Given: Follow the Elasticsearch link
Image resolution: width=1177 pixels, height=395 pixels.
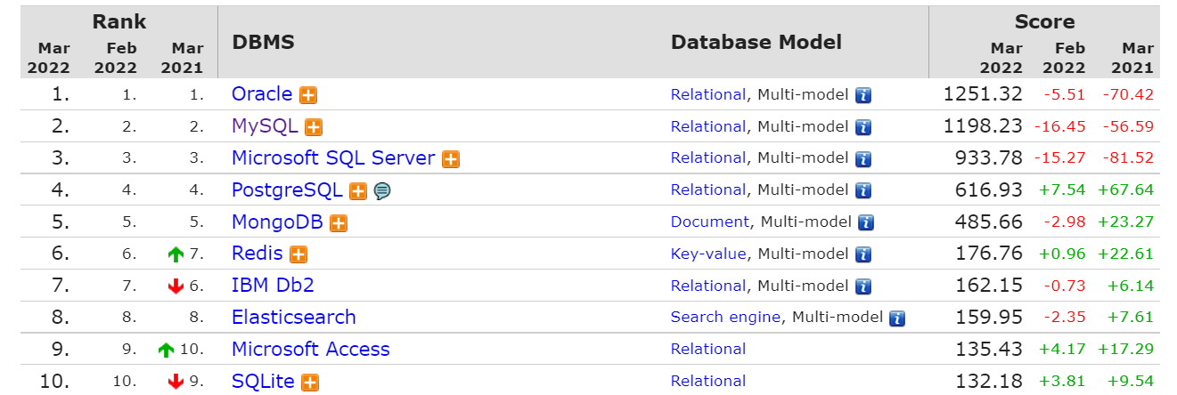Looking at the screenshot, I should click(293, 317).
